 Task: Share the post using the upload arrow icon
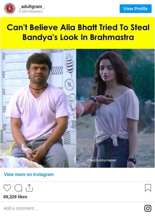pyautogui.click(x=29, y=188)
